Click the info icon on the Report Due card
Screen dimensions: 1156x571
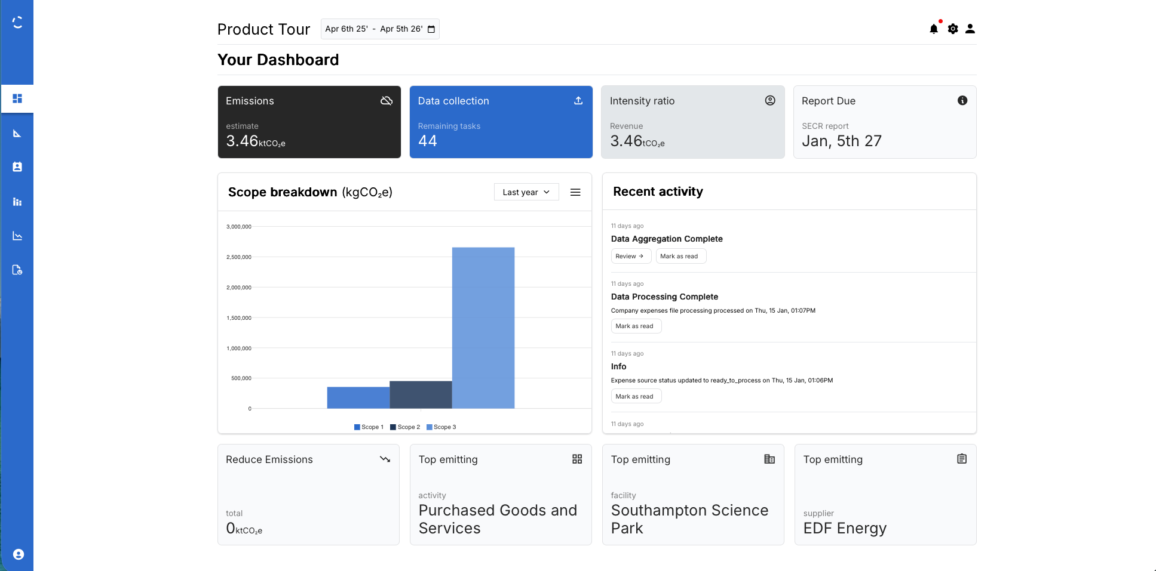click(962, 100)
